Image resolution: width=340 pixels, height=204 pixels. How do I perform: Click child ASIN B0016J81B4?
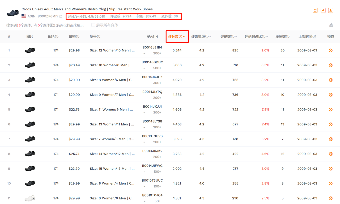tap(152, 47)
